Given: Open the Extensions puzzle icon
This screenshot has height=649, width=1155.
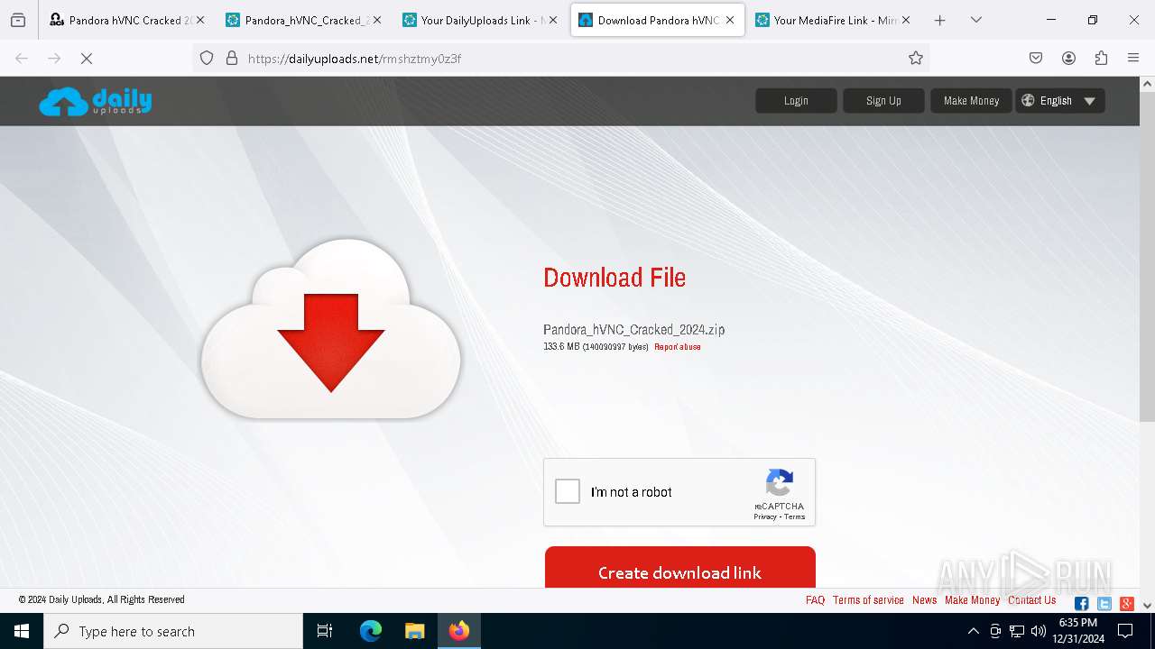Looking at the screenshot, I should [x=1101, y=58].
